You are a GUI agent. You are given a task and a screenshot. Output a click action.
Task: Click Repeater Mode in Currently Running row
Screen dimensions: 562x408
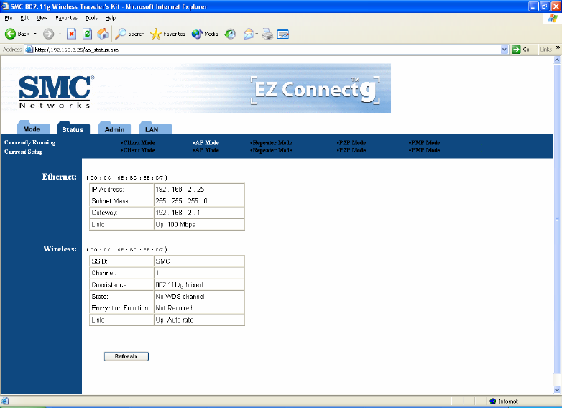(x=272, y=142)
